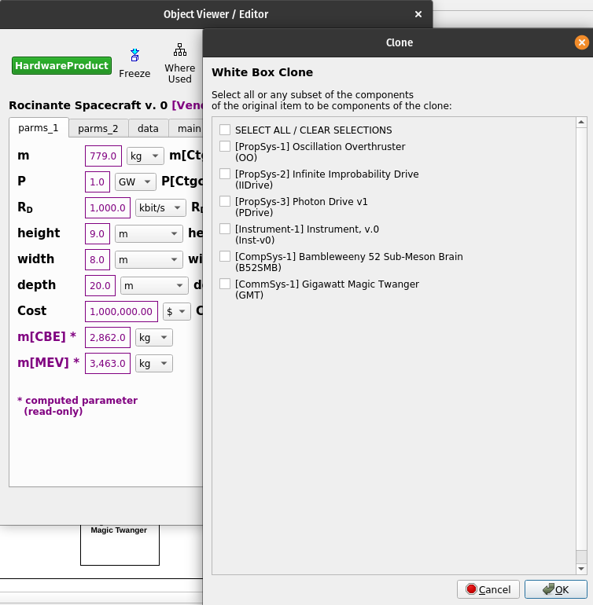Click the White Box Clone heading
This screenshot has width=593, height=605.
click(x=263, y=72)
